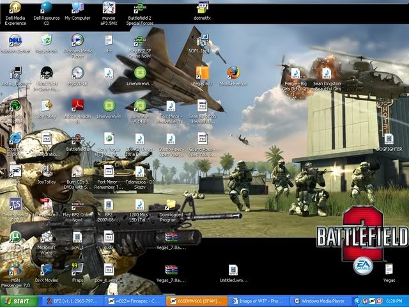409x307 pixels.
Task: Launch Battlefield 2 Special Forces shortcut
Action: tap(140, 13)
